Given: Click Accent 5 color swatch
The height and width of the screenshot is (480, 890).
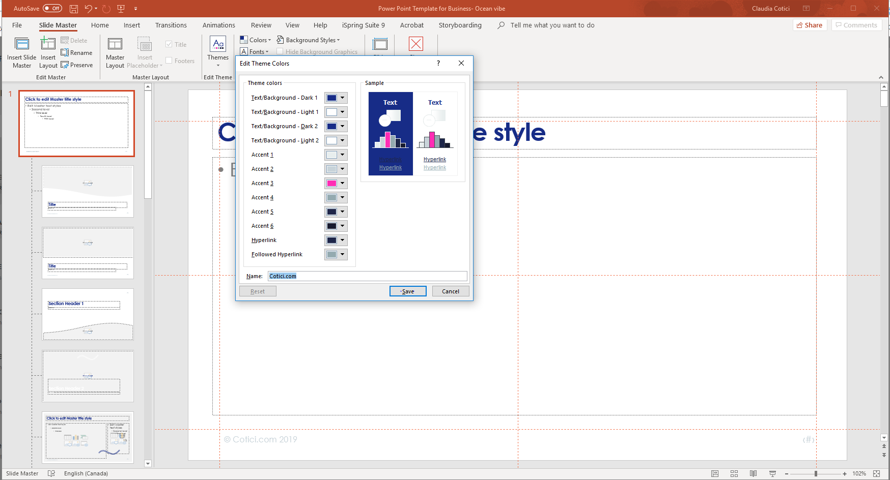Looking at the screenshot, I should tap(331, 212).
